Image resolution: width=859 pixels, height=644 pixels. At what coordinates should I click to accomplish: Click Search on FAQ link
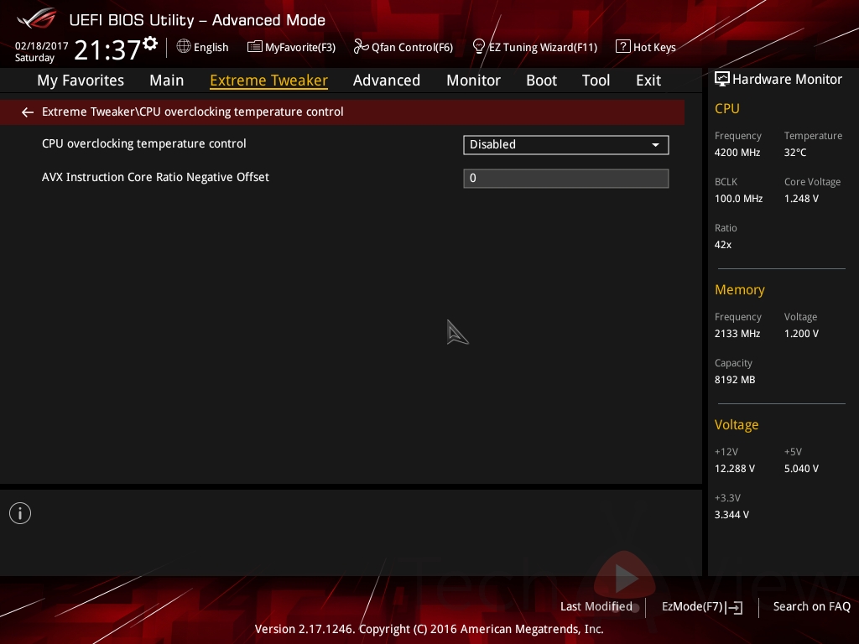point(812,607)
